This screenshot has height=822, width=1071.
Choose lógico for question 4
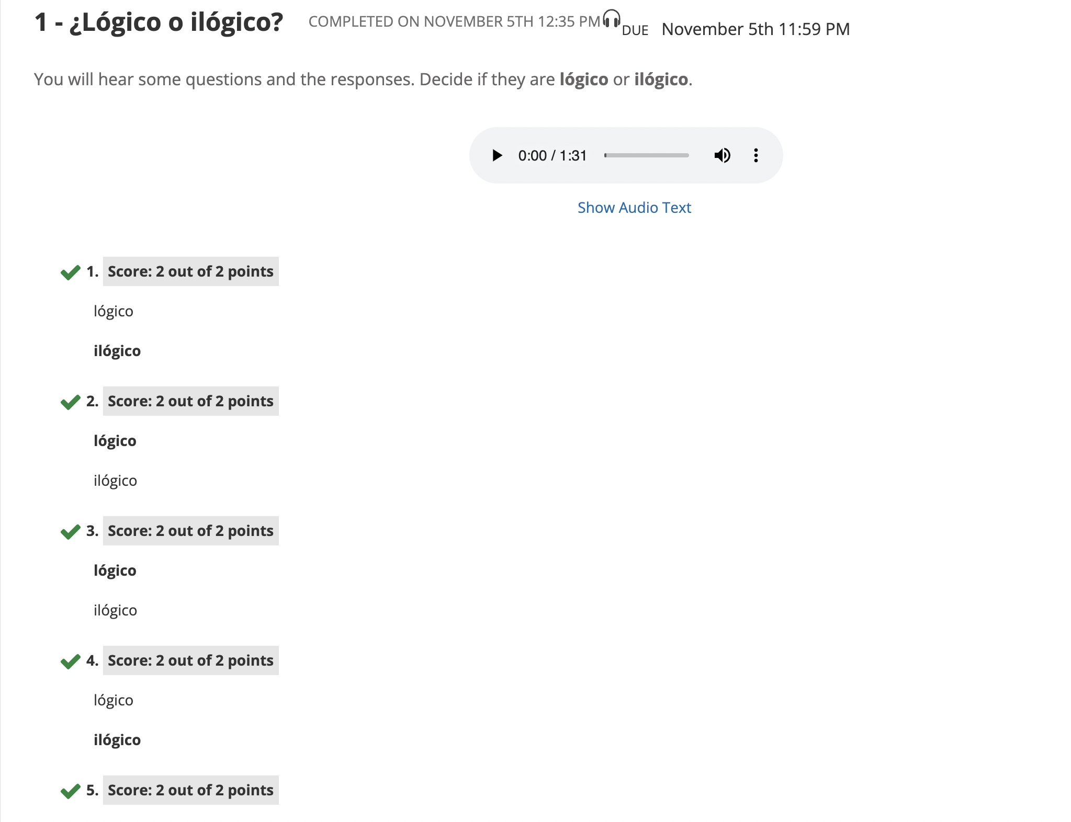[x=114, y=700]
